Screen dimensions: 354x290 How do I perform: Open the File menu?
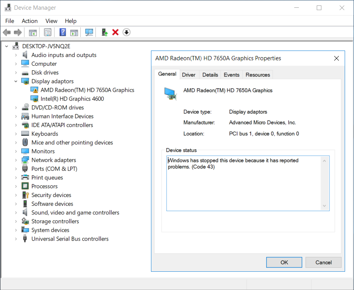tap(10, 21)
